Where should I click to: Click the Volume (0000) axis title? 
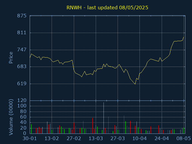(x=11, y=117)
